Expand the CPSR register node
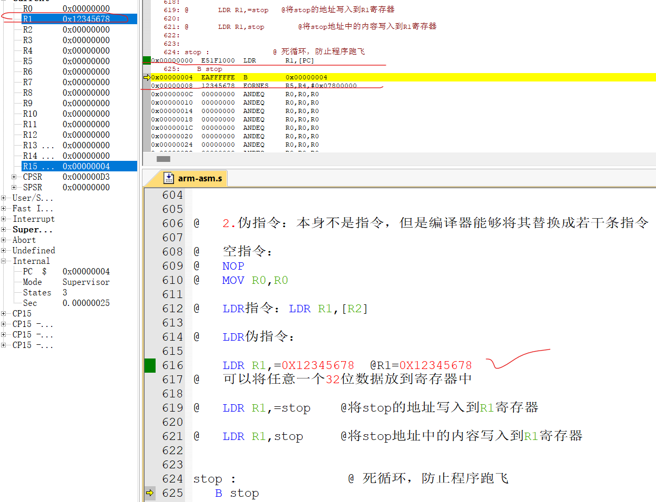 (14, 177)
